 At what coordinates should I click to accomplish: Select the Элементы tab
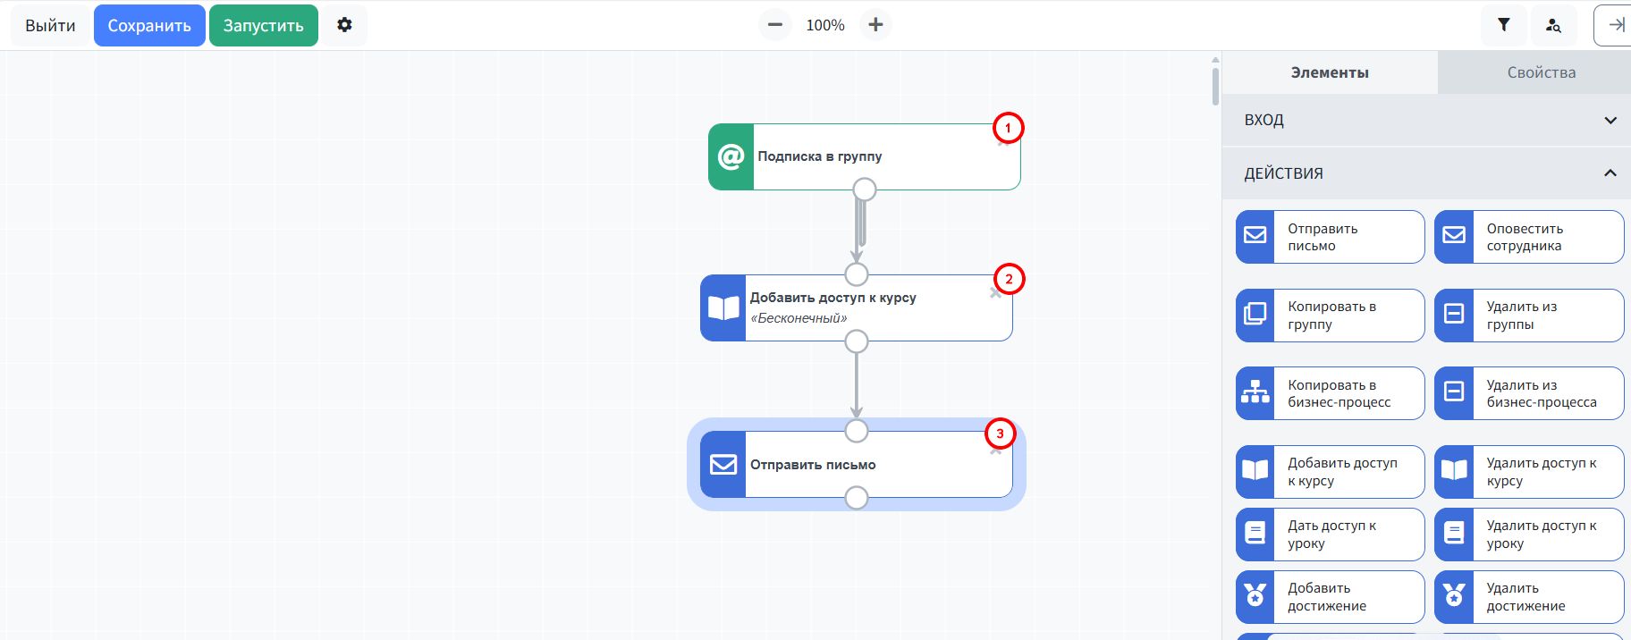pyautogui.click(x=1330, y=72)
